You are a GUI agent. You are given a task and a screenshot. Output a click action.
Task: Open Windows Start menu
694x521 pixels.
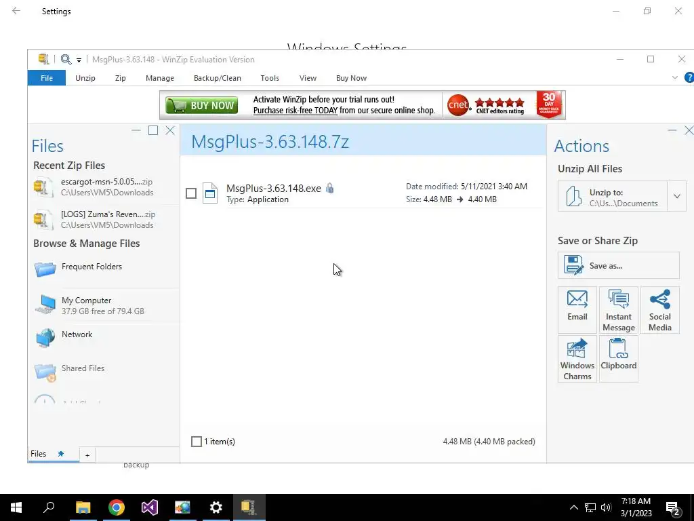tap(16, 507)
